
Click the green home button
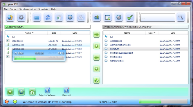pos(32,92)
